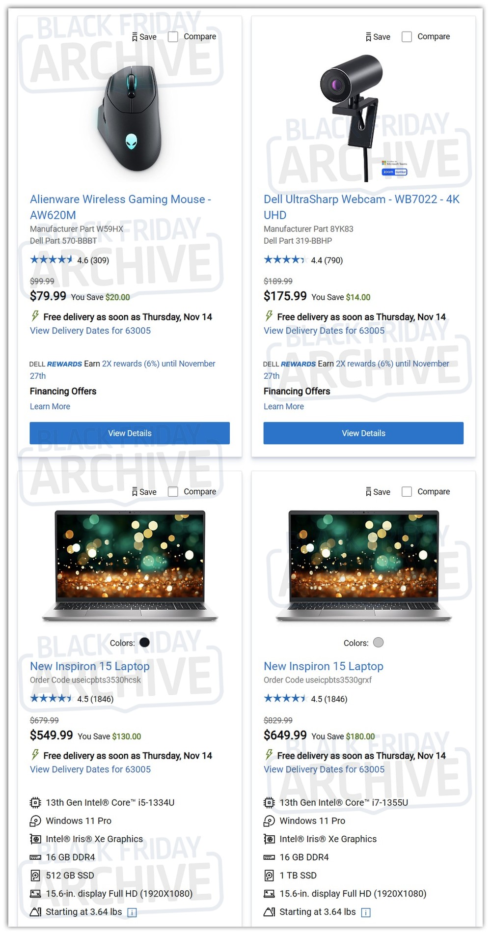The width and height of the screenshot is (491, 935).
Task: View Delivery Dates for 63005 under the mouse
Action: click(x=90, y=331)
